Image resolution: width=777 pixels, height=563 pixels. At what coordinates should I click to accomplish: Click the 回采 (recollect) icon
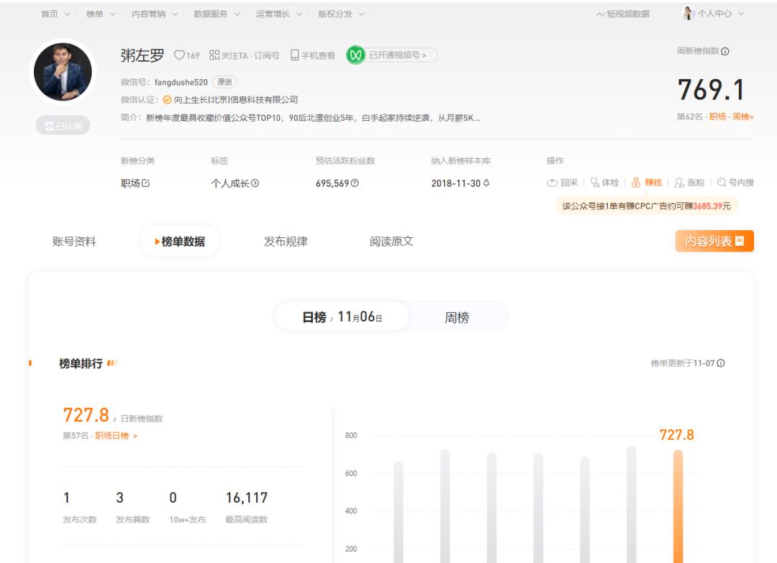[x=551, y=183]
